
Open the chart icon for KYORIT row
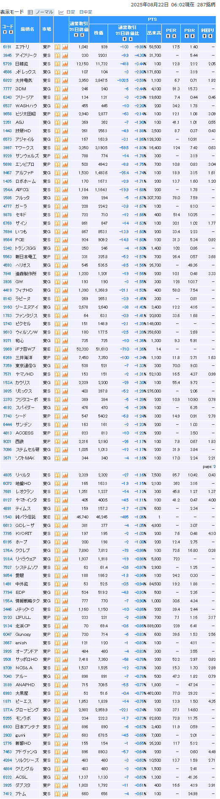[x=65, y=534]
